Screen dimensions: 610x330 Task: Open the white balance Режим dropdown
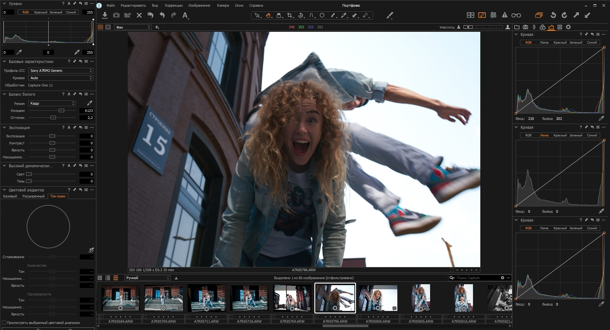coord(52,103)
